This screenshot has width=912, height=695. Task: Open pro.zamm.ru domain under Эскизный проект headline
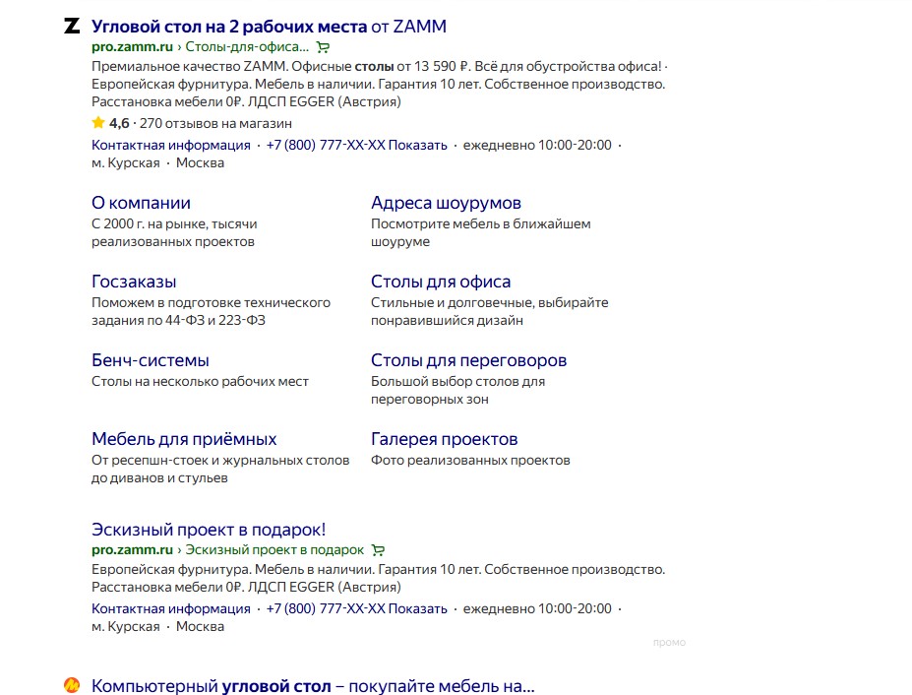tap(132, 549)
